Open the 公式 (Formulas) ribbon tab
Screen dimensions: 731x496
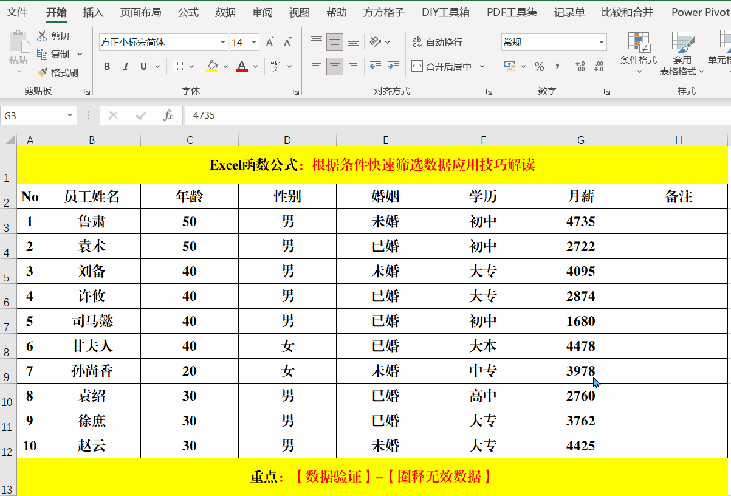pos(188,12)
